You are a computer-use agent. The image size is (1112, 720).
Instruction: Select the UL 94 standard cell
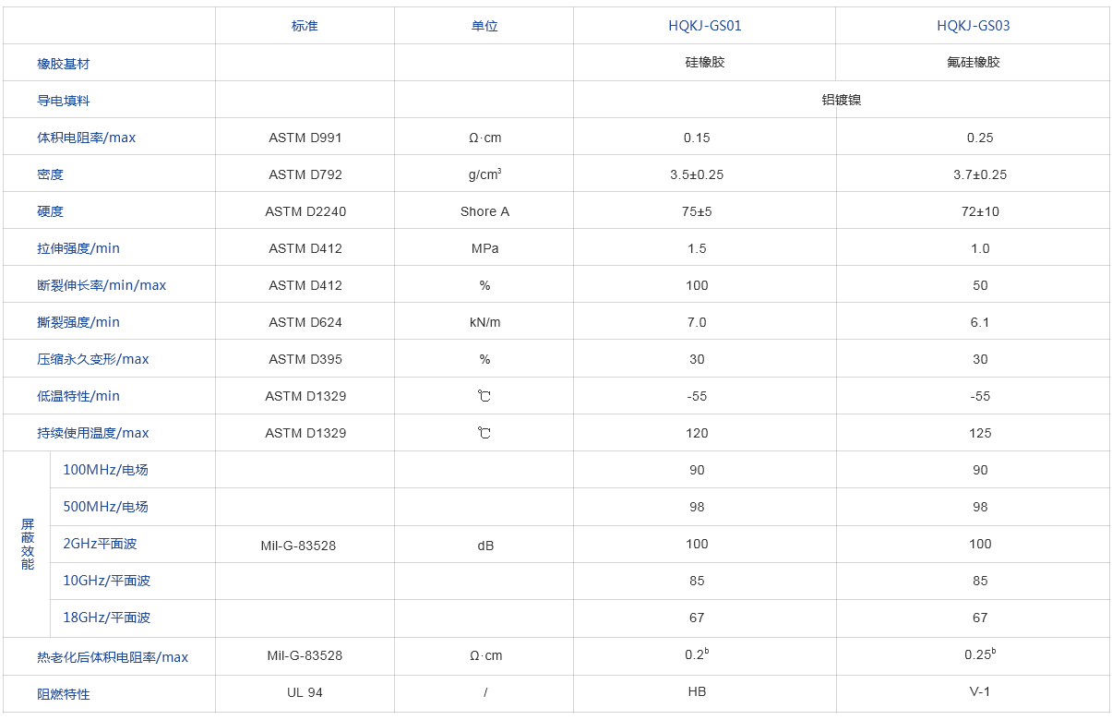click(305, 692)
